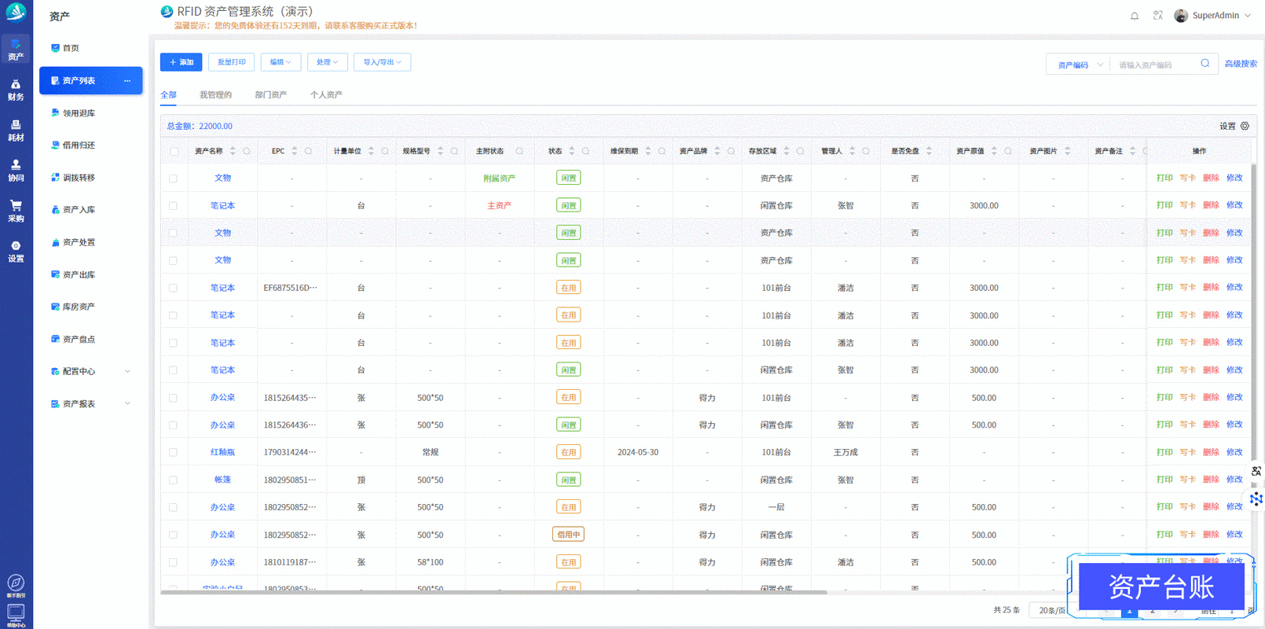
Task: Open the 财务 module in left sidebar
Action: pos(16,90)
